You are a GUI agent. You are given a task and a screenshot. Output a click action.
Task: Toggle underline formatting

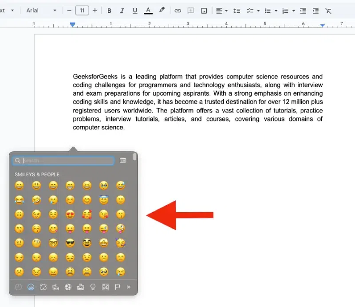click(x=135, y=11)
